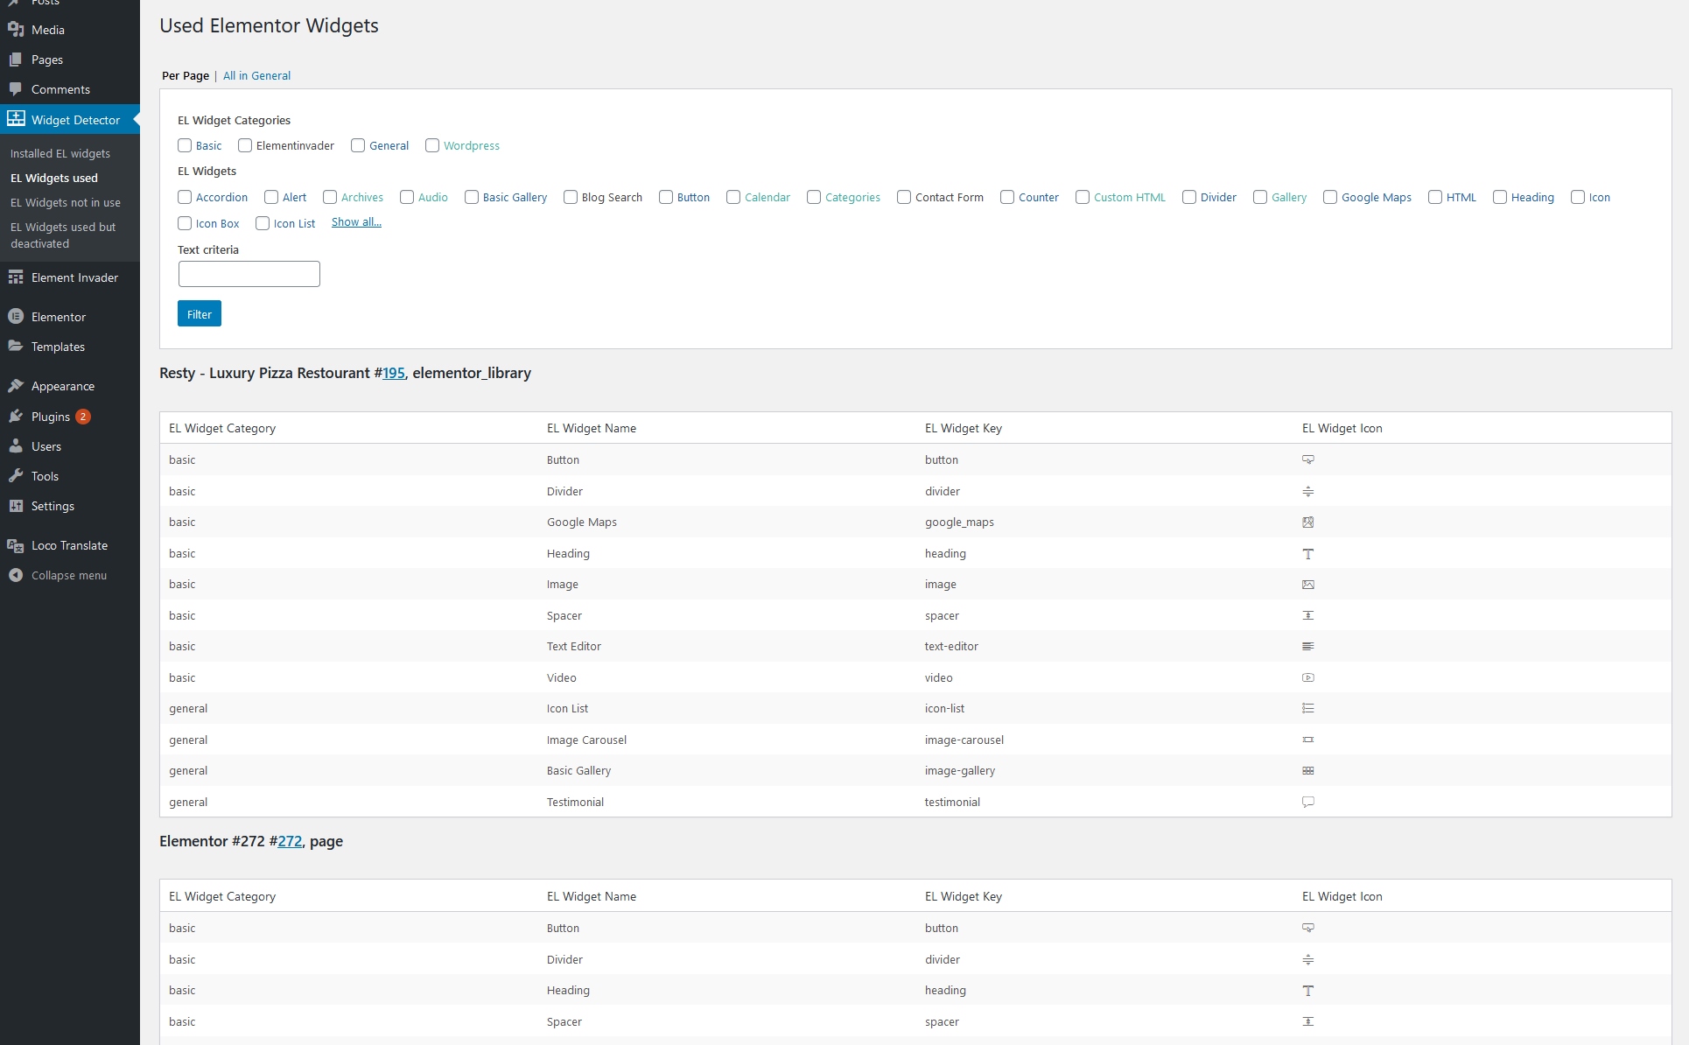
Task: Expand widget list with Show all link
Action: tap(356, 222)
